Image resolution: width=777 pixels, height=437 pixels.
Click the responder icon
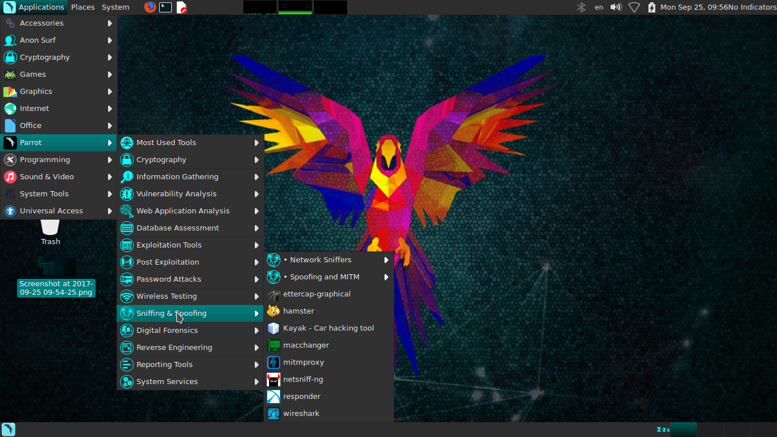click(274, 397)
